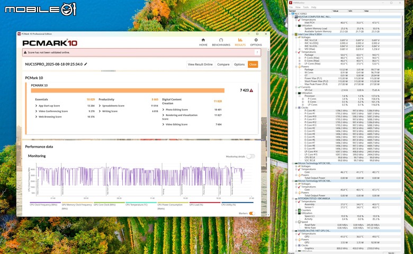
Task: Expand the VID (Max) voltage node
Action: 299,49
